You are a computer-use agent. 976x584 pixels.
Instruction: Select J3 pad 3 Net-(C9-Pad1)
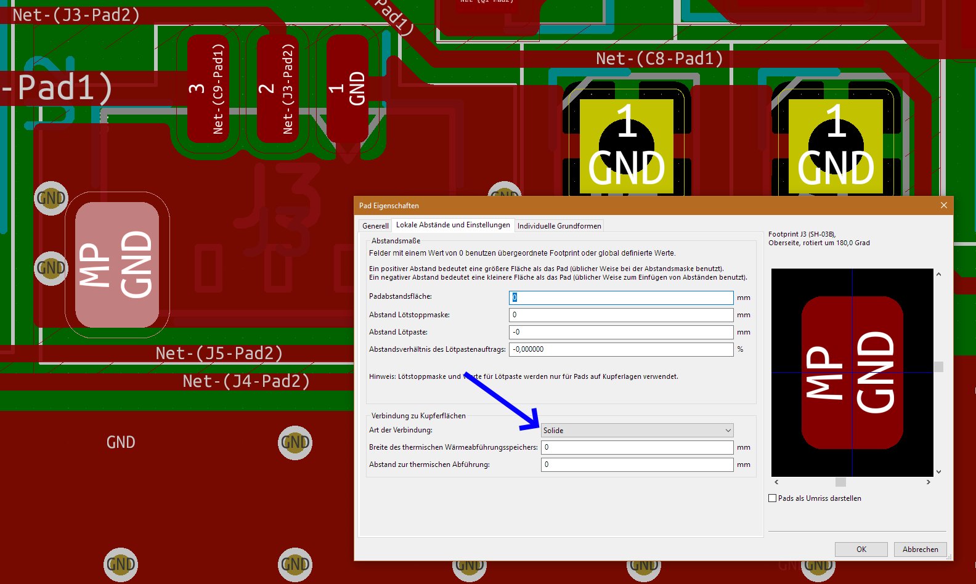(x=208, y=88)
